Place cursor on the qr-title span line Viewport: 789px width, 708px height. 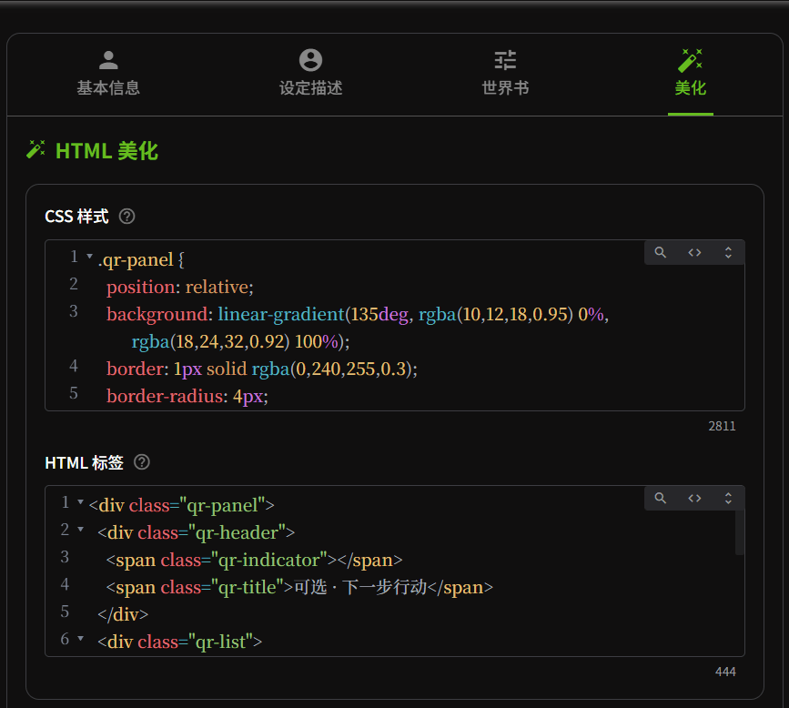point(300,587)
